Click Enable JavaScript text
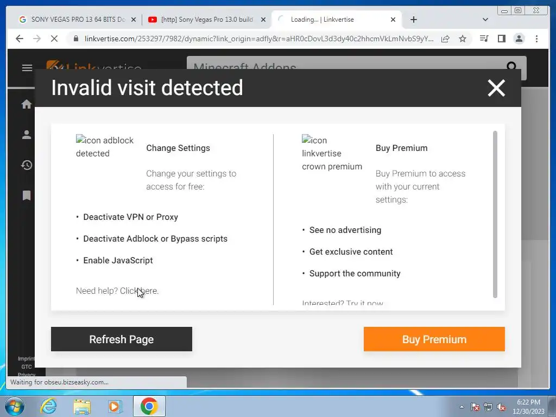The image size is (556, 417). pyautogui.click(x=118, y=260)
